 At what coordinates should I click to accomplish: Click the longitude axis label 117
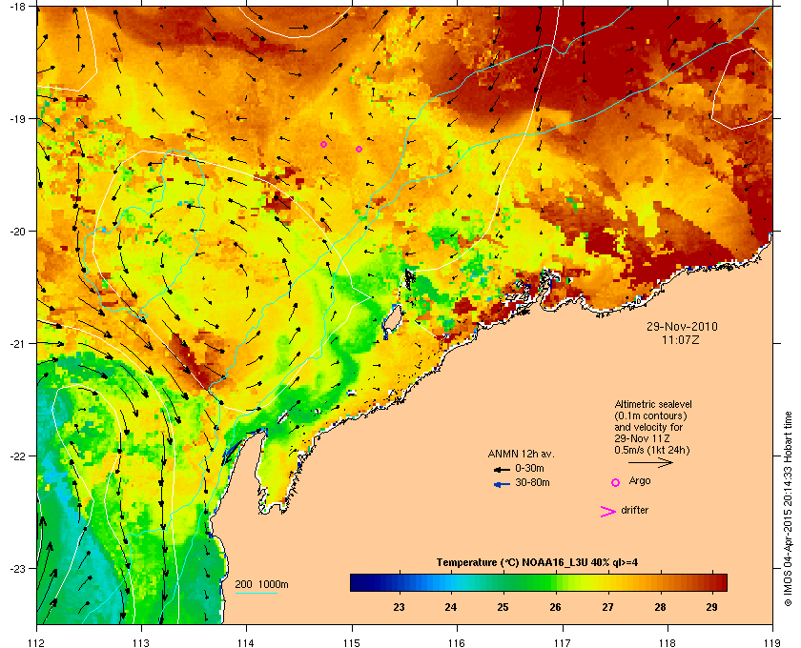[563, 642]
